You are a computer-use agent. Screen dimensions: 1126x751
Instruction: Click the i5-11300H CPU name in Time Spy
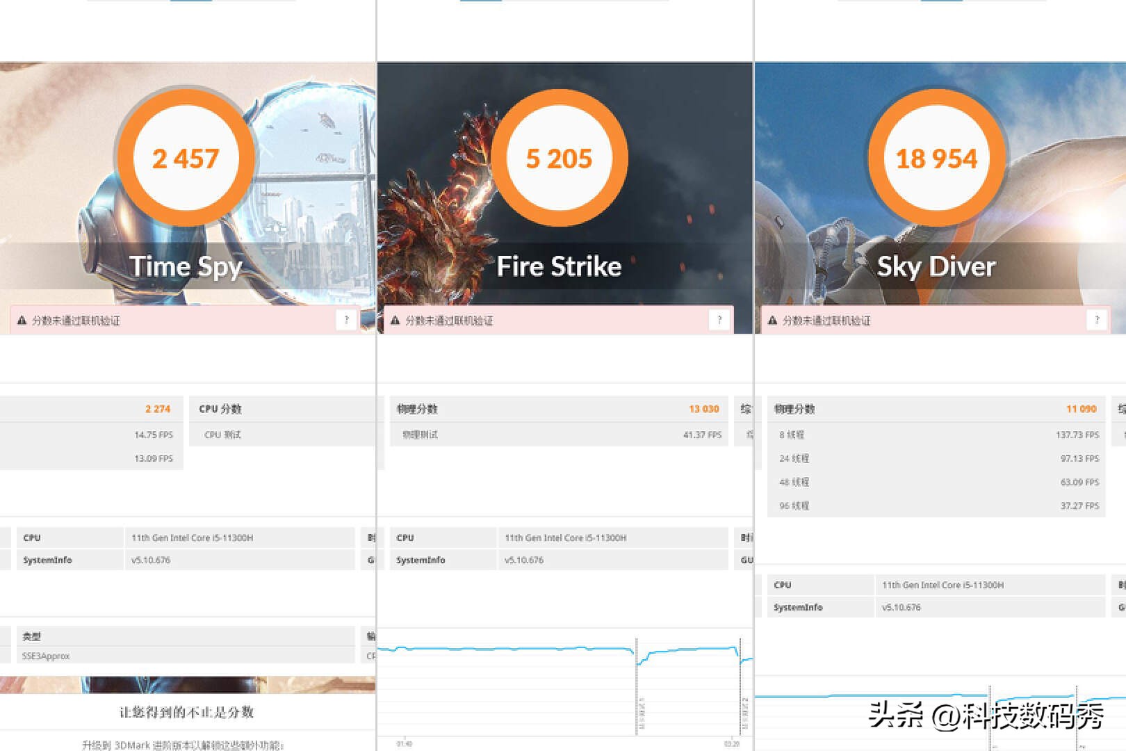pyautogui.click(x=192, y=538)
